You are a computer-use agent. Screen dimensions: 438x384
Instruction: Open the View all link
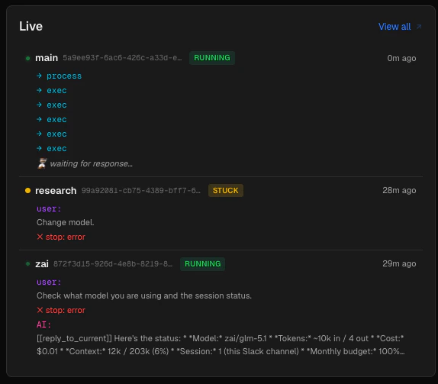[x=395, y=27]
